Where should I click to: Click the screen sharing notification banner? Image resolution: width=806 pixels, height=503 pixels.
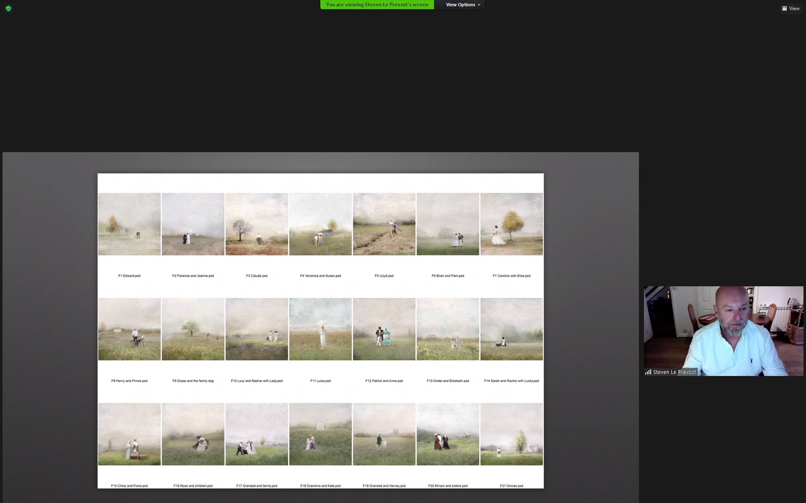pos(377,5)
